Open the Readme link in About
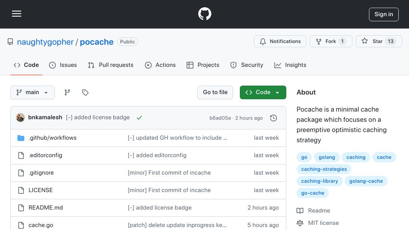 tap(313, 211)
